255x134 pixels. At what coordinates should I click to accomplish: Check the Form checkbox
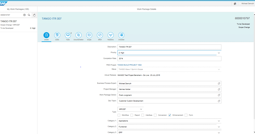(x=186, y=115)
